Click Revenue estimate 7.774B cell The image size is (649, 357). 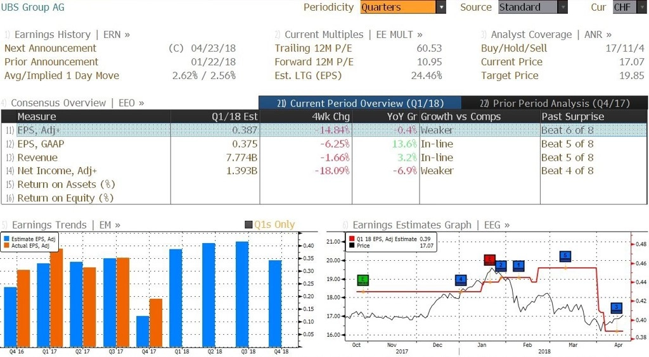pyautogui.click(x=241, y=158)
